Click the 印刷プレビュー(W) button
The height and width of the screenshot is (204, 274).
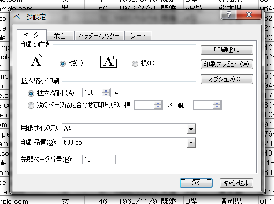[x=227, y=64]
